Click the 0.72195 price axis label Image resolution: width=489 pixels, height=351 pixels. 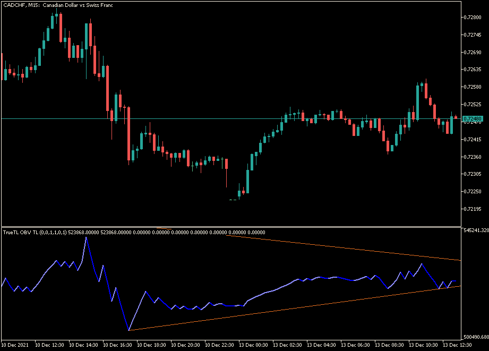tap(473, 209)
